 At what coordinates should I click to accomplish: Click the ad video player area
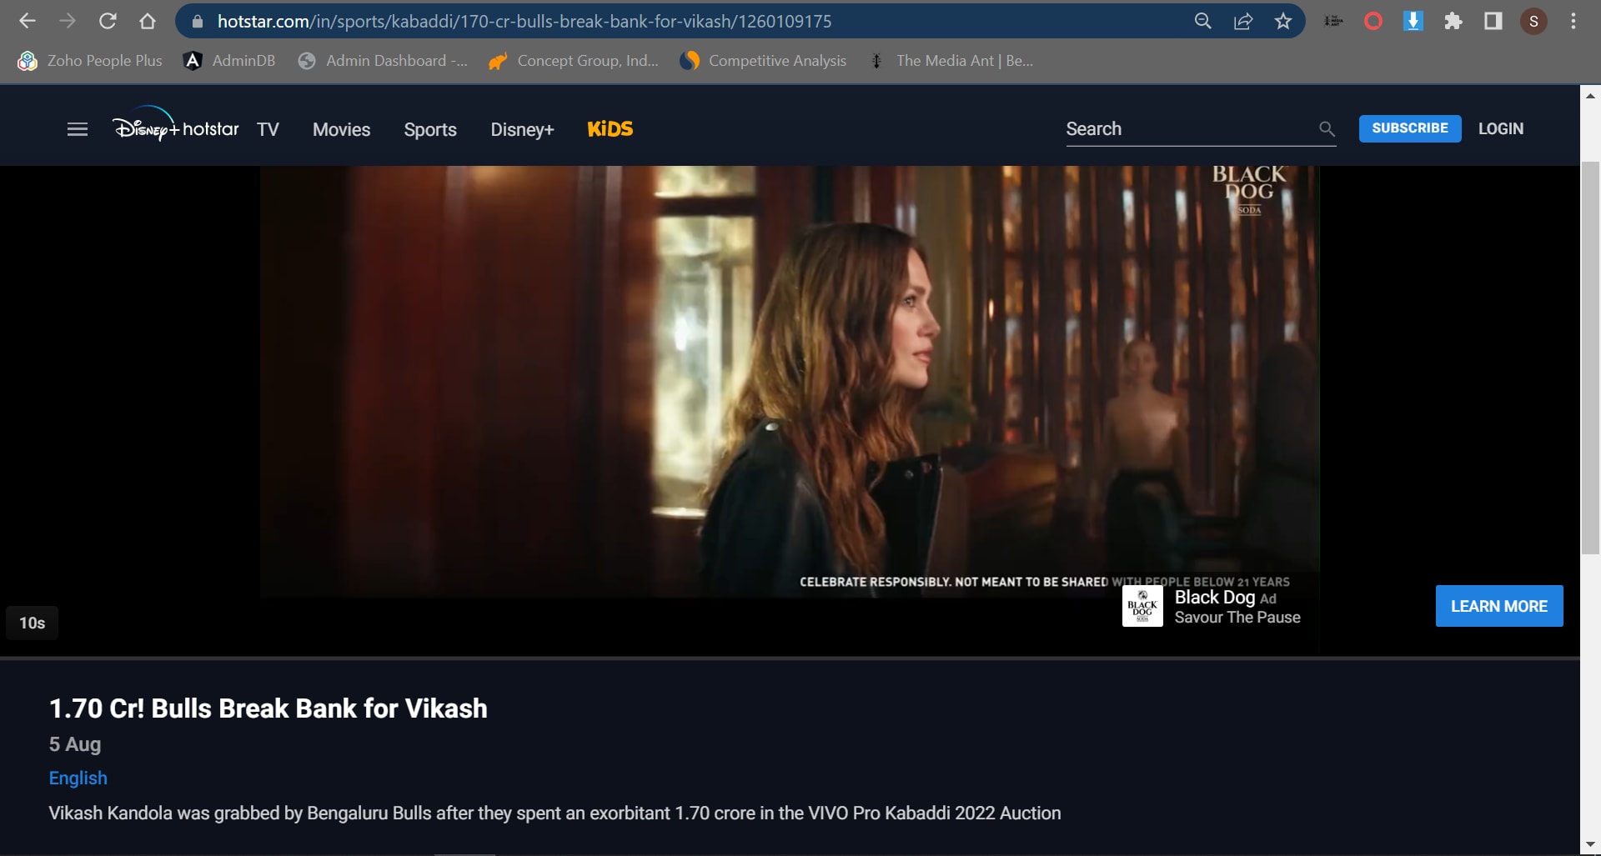tap(790, 381)
